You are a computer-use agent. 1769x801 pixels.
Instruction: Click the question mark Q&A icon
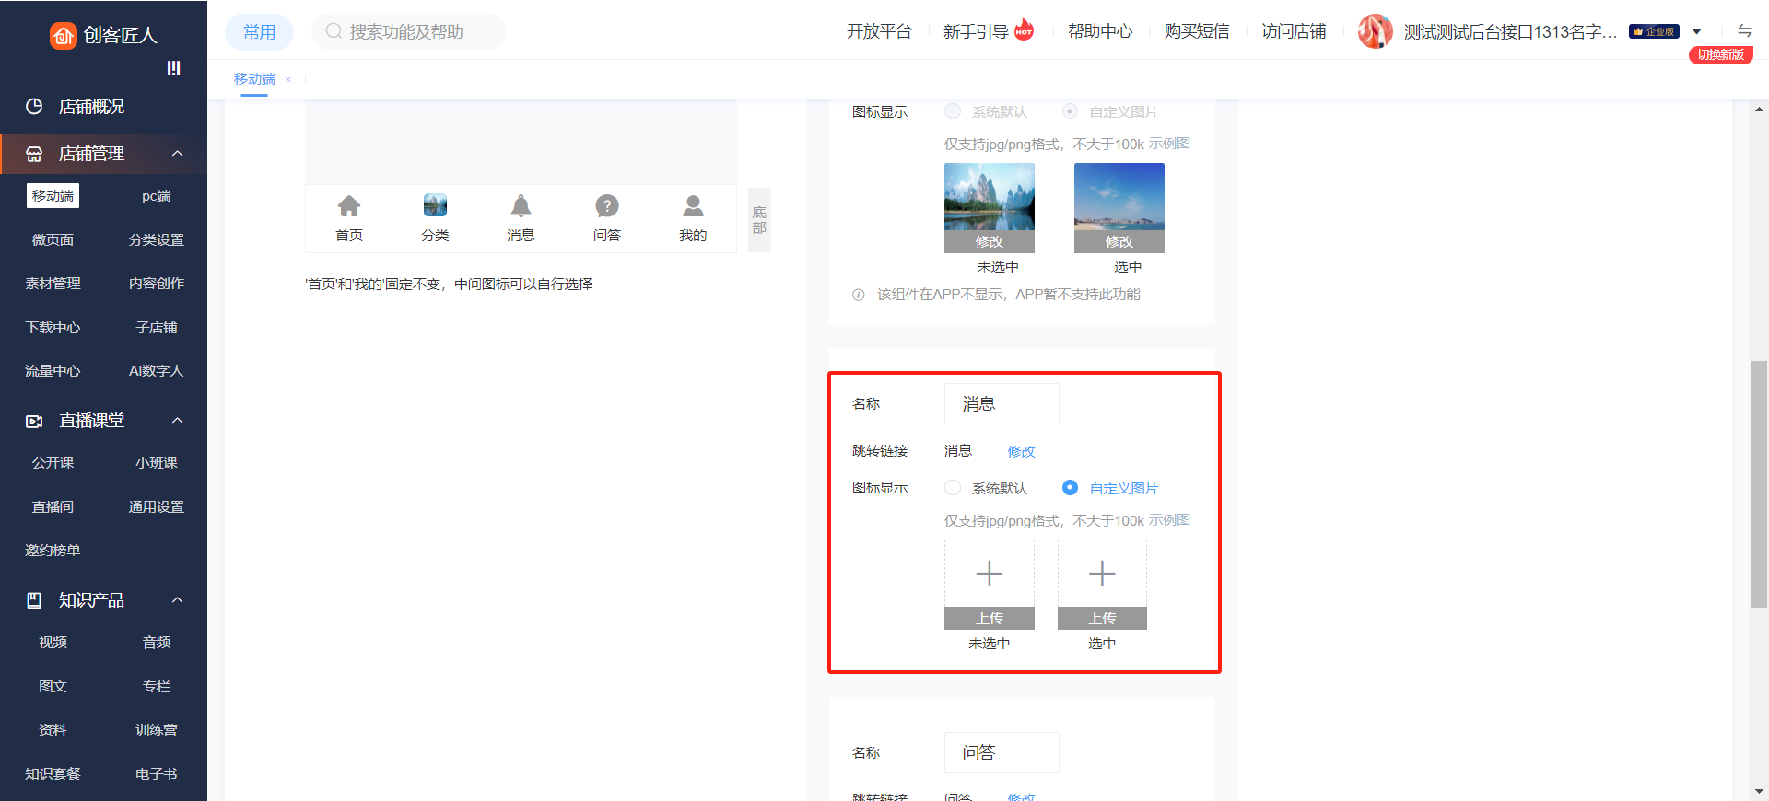click(606, 205)
